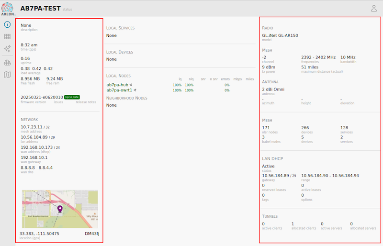This screenshot has width=383, height=246.
Task: Click the 9.24 MB free ram value
Action: click(55, 79)
